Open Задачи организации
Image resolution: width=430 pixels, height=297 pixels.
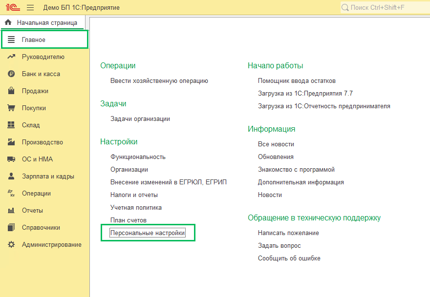coord(140,119)
